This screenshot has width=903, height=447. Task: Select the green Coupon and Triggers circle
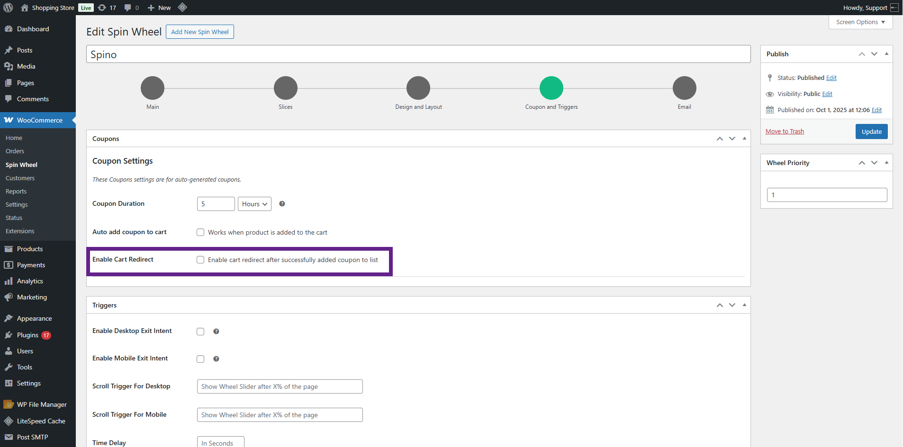pyautogui.click(x=551, y=88)
